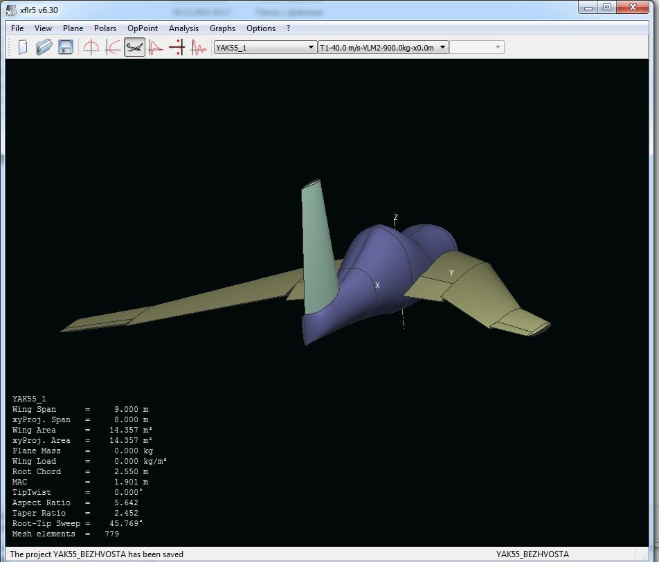Save the project with the floppy disk icon
This screenshot has width=659, height=562.
[66, 47]
